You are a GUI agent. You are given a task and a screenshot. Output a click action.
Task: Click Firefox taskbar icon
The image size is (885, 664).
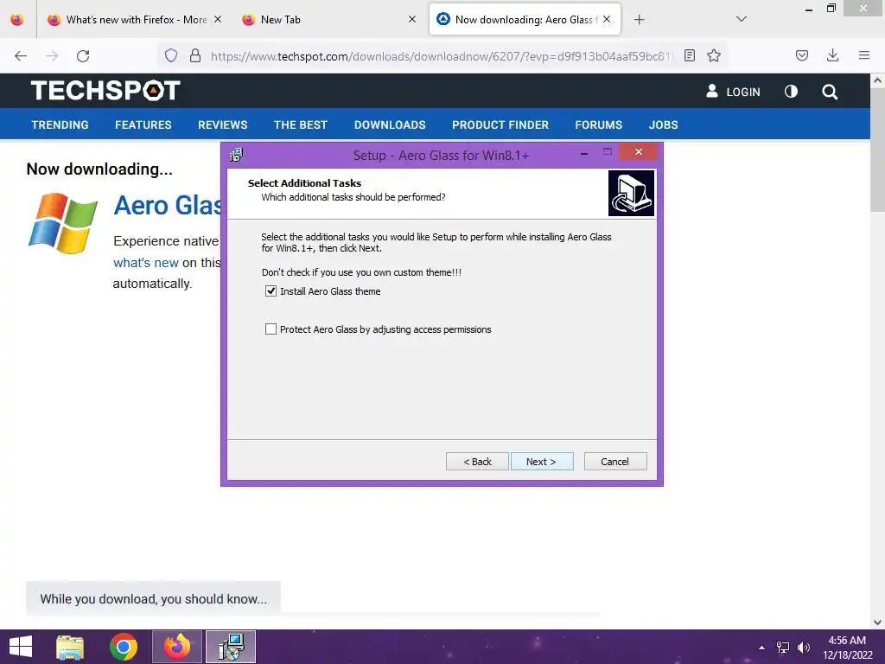[x=176, y=647]
